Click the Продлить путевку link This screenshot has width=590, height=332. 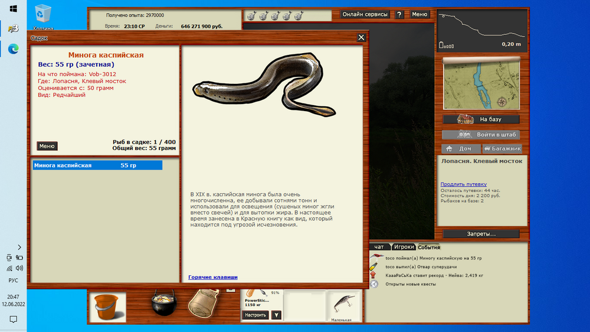[x=464, y=184]
